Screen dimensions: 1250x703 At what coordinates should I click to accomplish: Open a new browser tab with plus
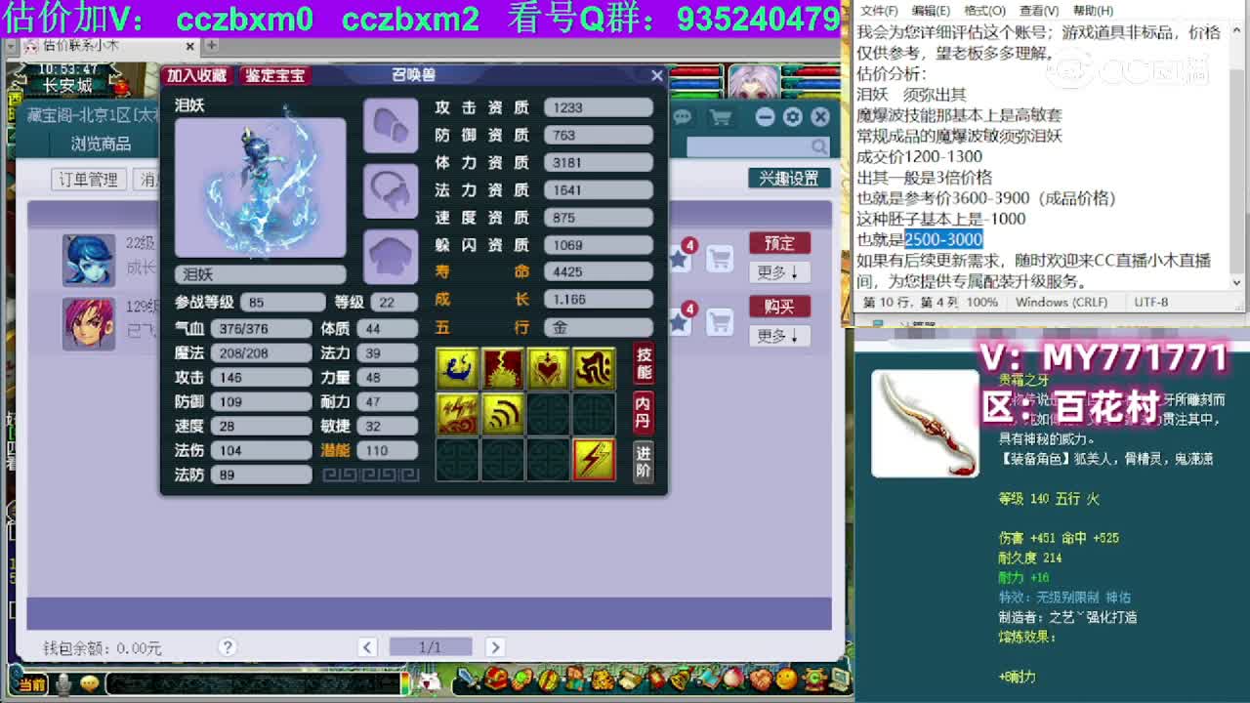[211, 45]
